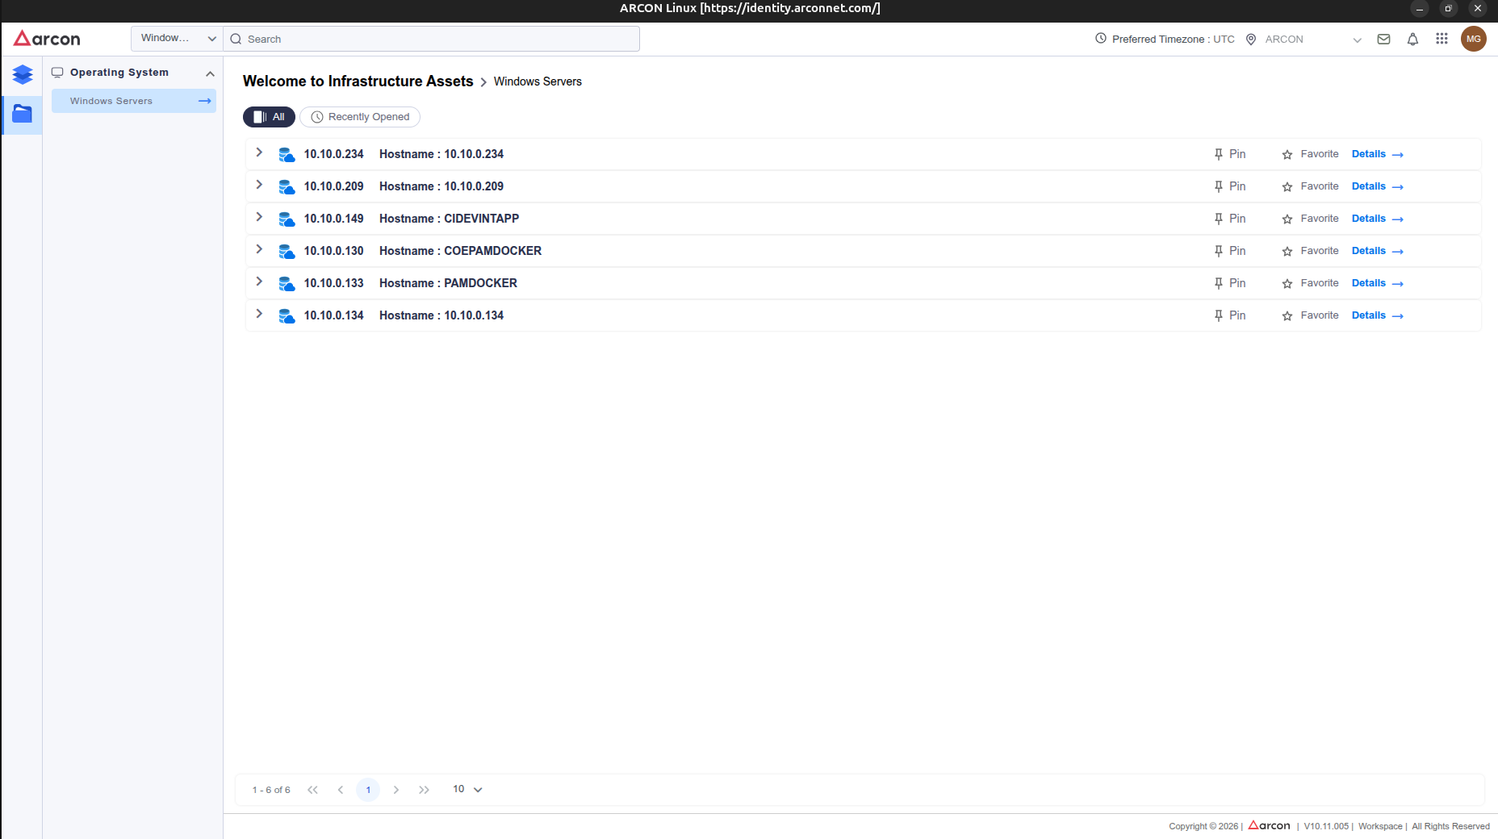
Task: Jump to first page double arrow
Action: (x=312, y=790)
